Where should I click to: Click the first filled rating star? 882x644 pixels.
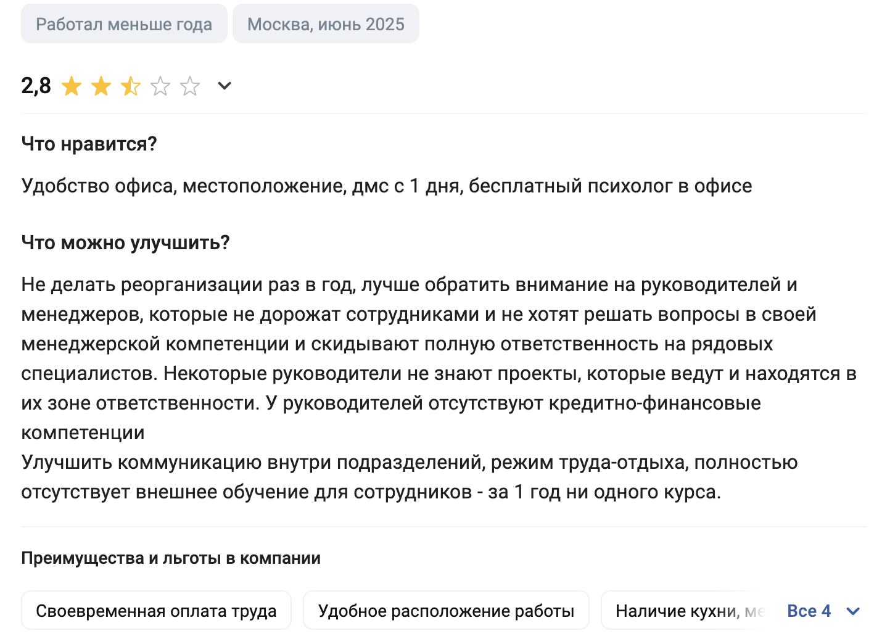[72, 86]
